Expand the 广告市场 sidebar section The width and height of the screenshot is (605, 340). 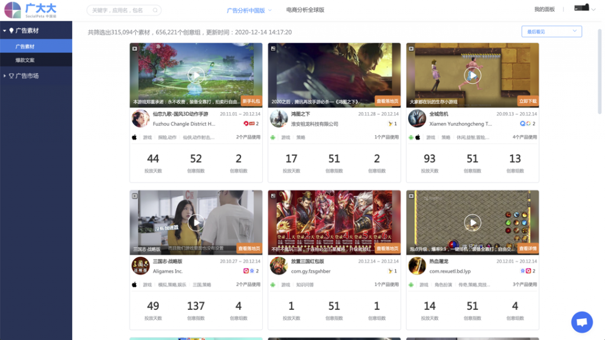click(5, 76)
